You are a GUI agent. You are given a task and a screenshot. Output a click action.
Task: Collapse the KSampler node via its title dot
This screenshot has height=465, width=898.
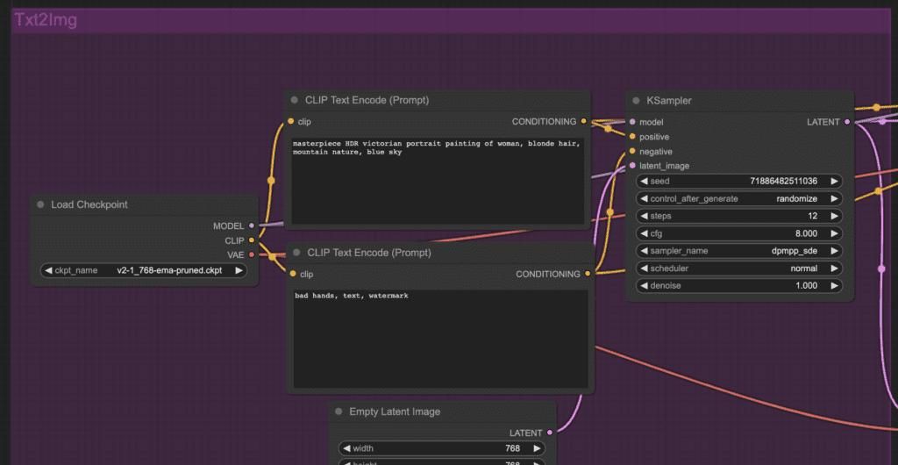(636, 101)
